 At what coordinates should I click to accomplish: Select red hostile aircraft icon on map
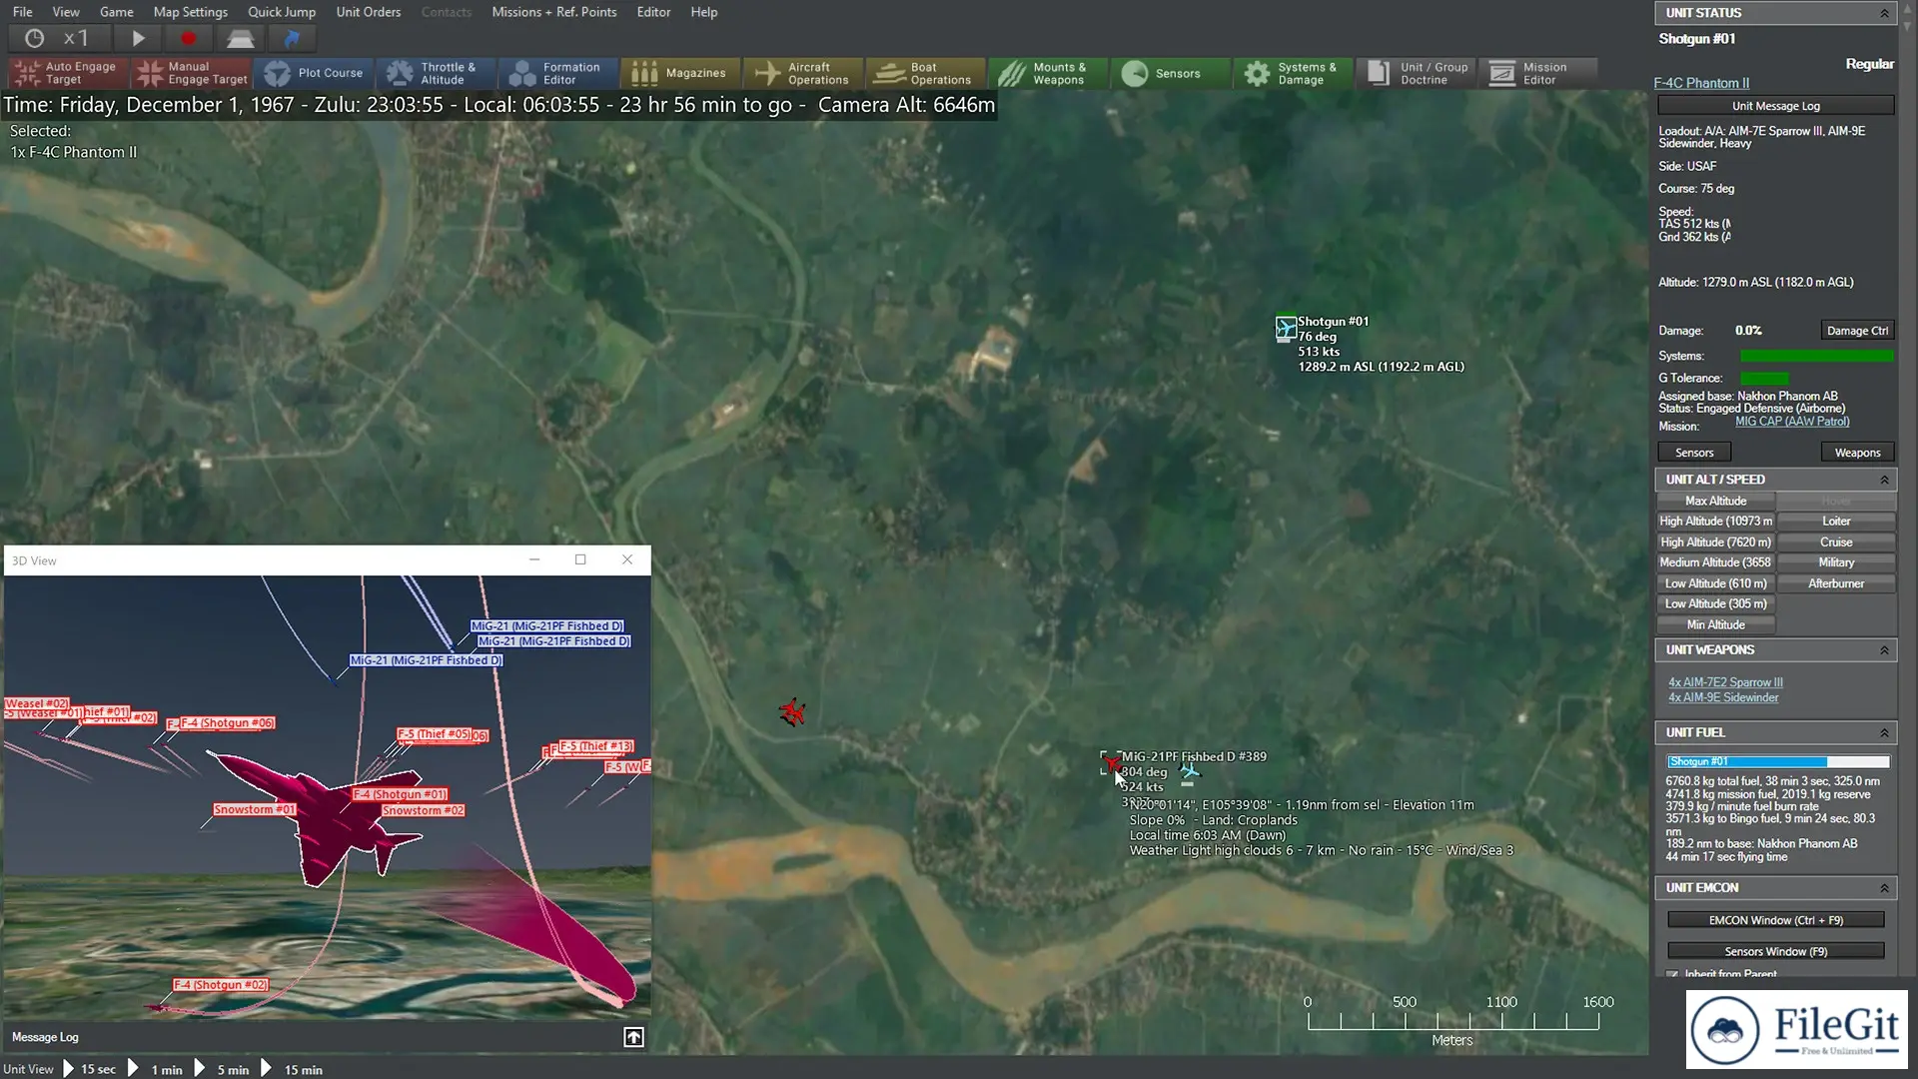click(x=792, y=712)
